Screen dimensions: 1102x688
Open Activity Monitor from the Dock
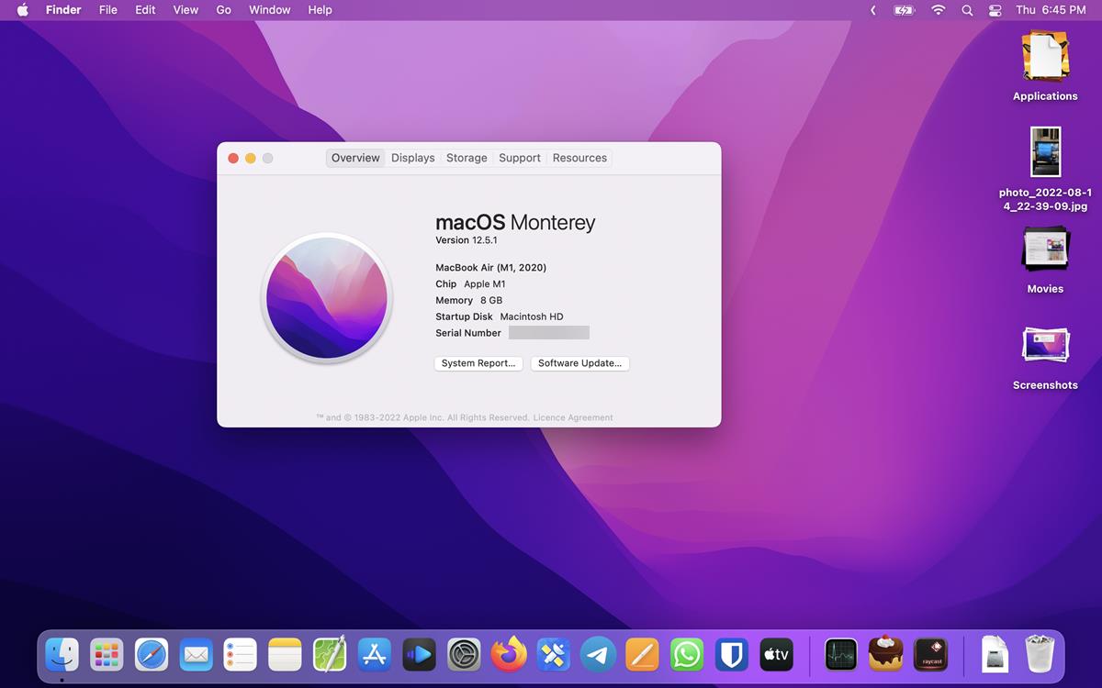tap(841, 654)
